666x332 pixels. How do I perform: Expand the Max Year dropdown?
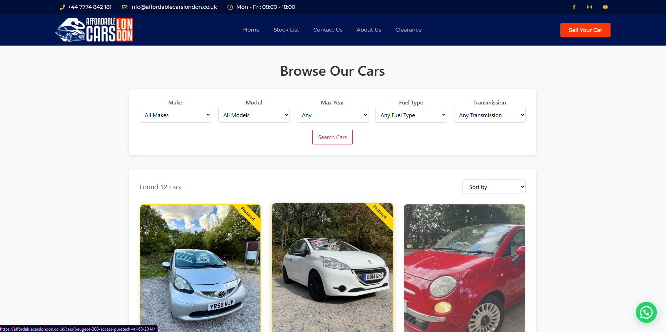332,115
